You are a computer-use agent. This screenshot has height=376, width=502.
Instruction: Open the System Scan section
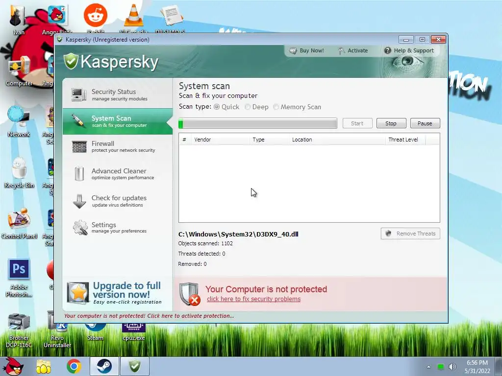(118, 121)
